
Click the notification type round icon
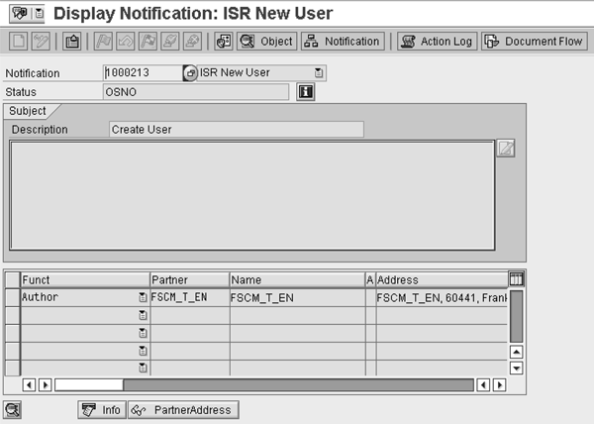pos(190,72)
